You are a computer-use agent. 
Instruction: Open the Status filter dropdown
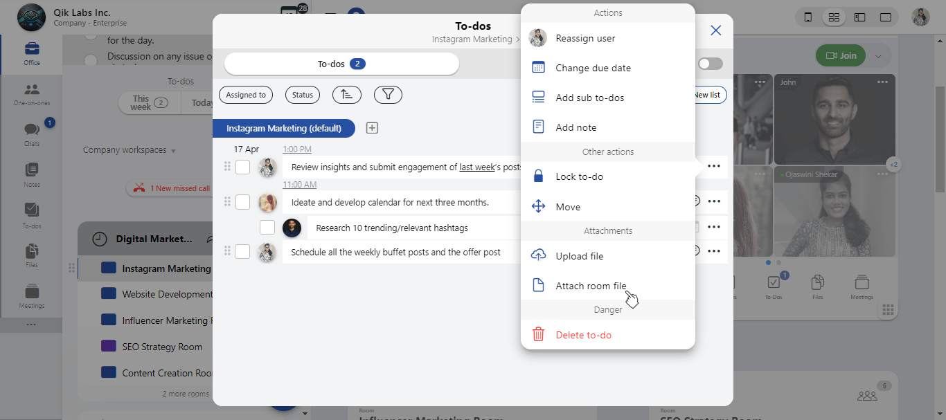pos(303,95)
